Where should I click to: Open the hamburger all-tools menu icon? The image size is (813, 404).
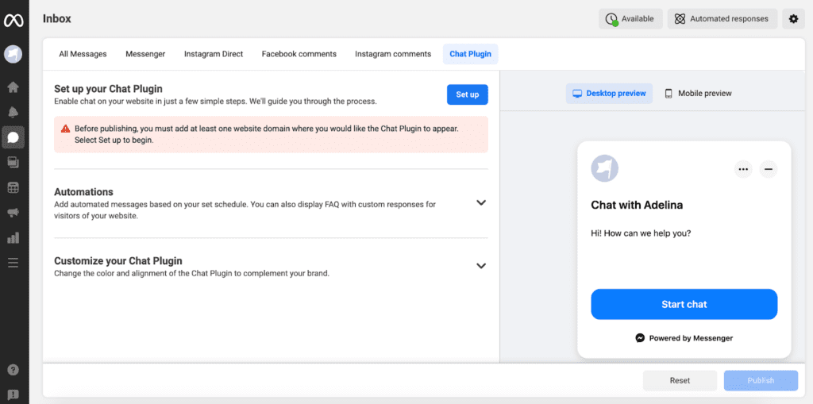tap(13, 263)
